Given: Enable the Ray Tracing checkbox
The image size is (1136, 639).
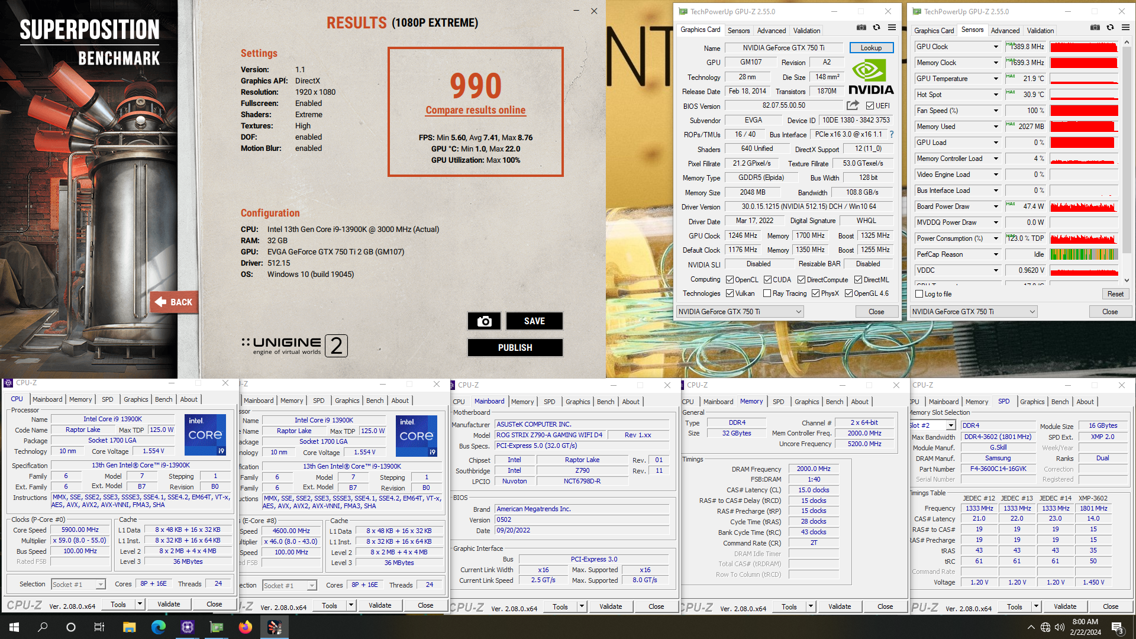Looking at the screenshot, I should tap(767, 293).
